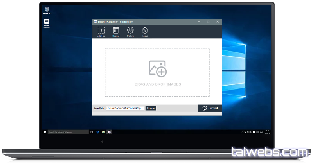Open File Explorer from the taskbar

click(103, 132)
